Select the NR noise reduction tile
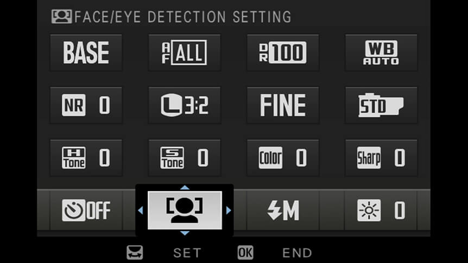This screenshot has height=263, width=468. (86, 105)
